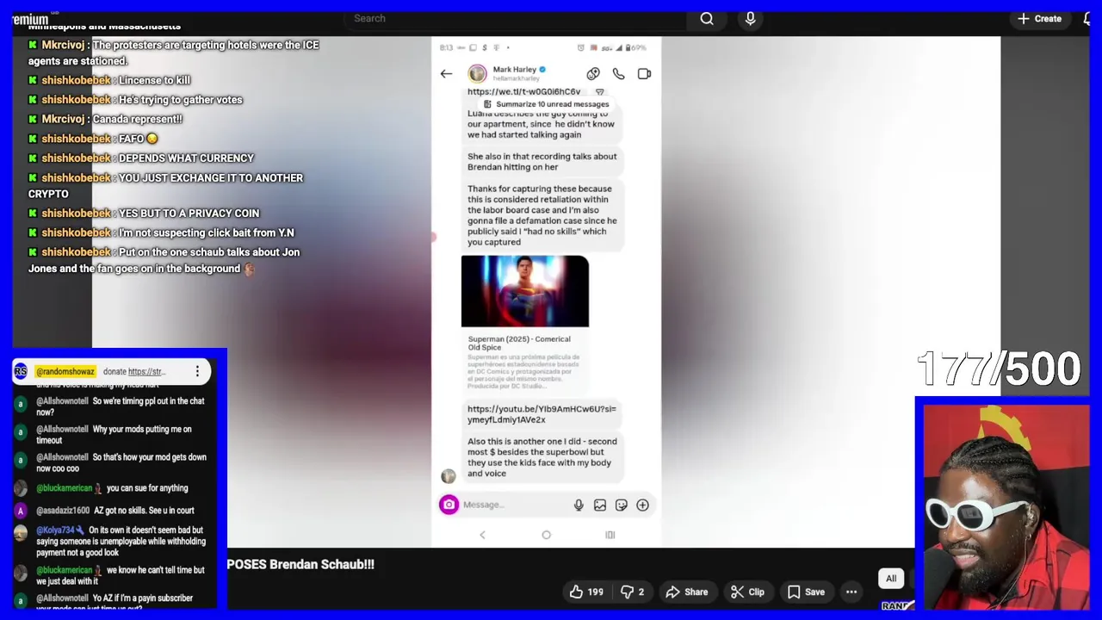Click the Share button
The height and width of the screenshot is (620, 1102).
(x=687, y=592)
